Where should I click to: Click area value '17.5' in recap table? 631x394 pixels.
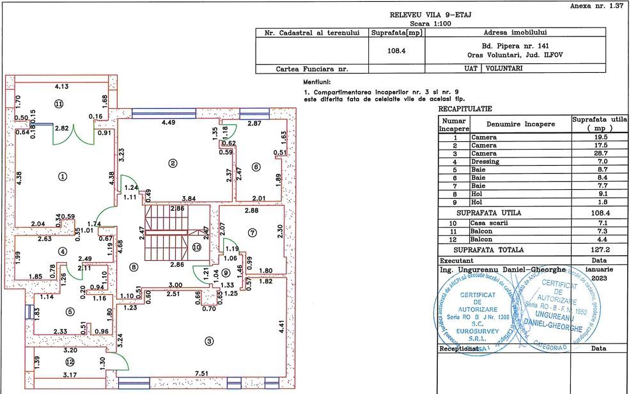[x=600, y=145]
